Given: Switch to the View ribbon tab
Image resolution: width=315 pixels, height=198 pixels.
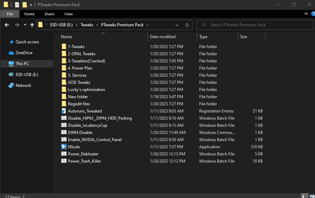Looking at the screenshot, I should pos(68,14).
